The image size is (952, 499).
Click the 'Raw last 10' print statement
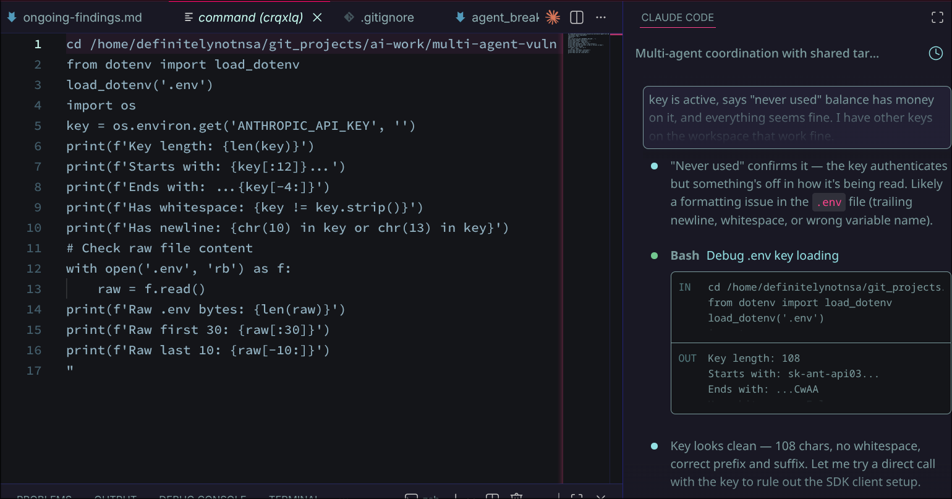coord(198,350)
